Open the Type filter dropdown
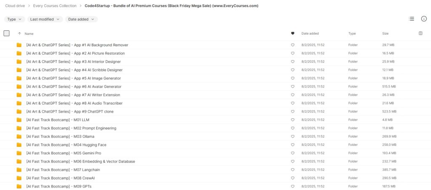This screenshot has width=431, height=190. click(14, 19)
